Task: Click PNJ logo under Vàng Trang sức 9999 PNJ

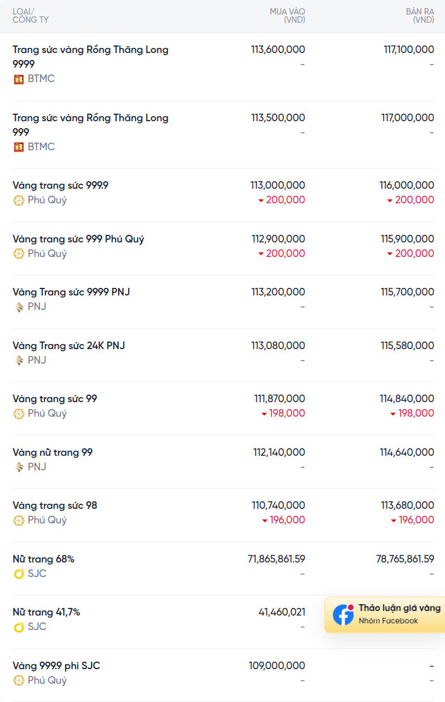Action: point(19,307)
